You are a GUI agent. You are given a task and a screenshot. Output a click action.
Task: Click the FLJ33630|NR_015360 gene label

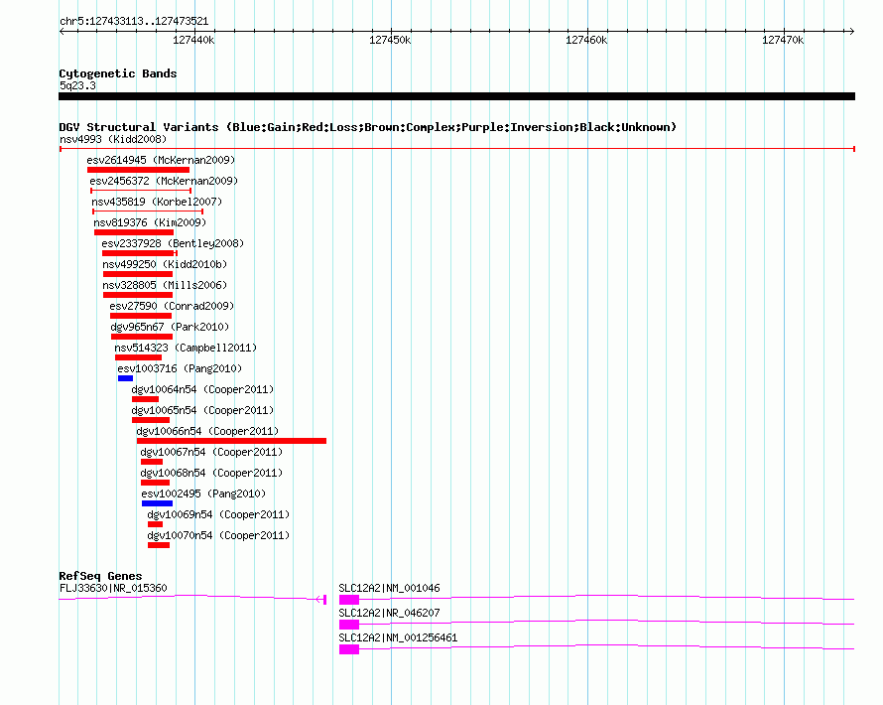pos(113,588)
